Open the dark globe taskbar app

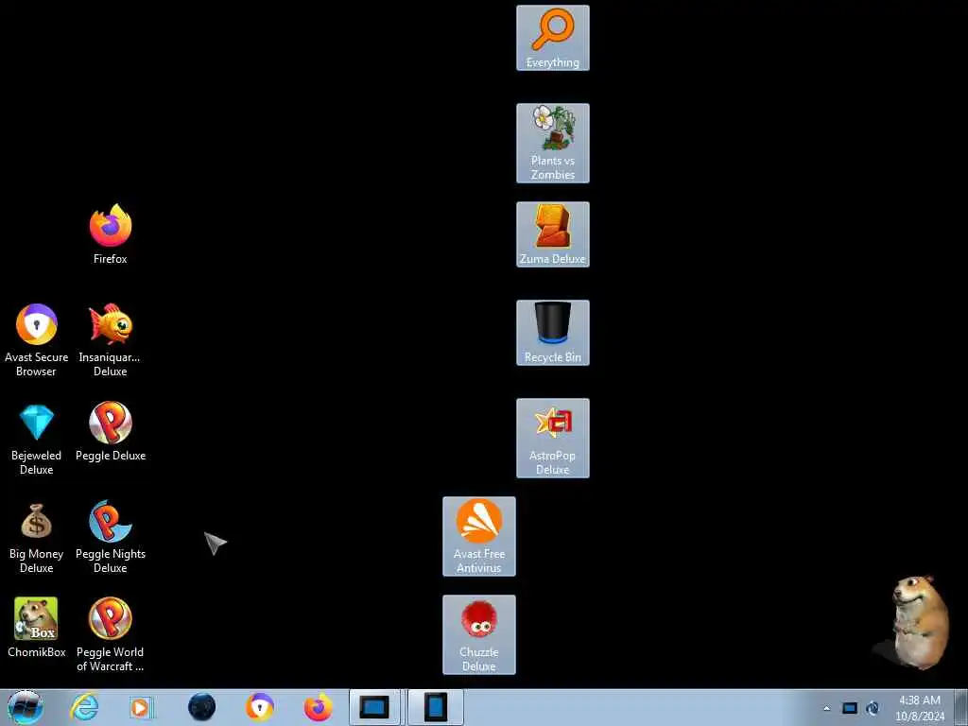(202, 707)
